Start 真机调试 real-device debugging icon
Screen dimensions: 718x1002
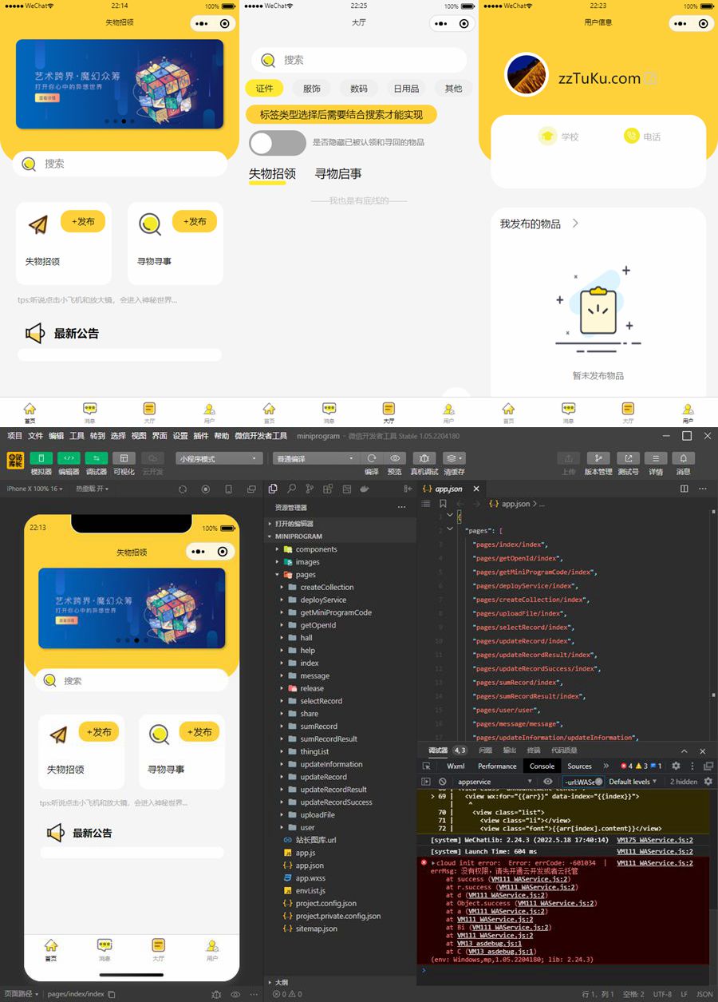(x=424, y=458)
